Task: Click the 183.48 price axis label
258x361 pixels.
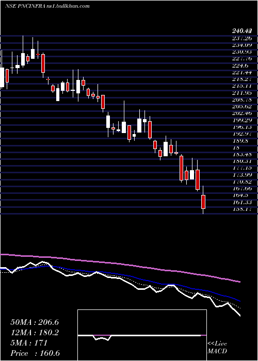Action: (241, 155)
